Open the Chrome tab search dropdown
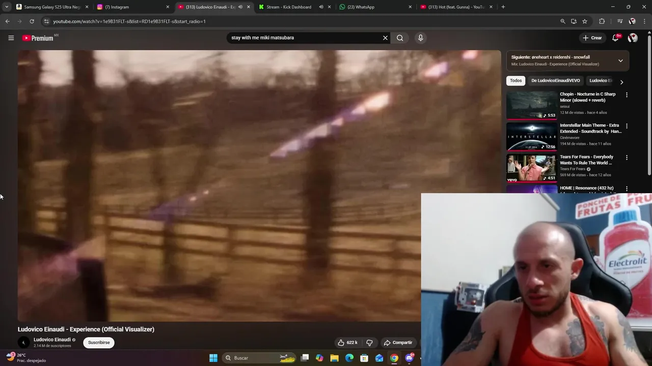This screenshot has height=366, width=652. [x=6, y=7]
